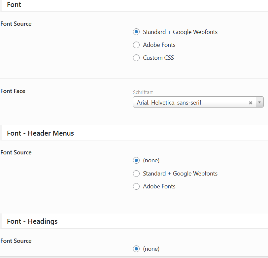Confirm Standard + Google Webfonts in Font section

[x=136, y=32]
